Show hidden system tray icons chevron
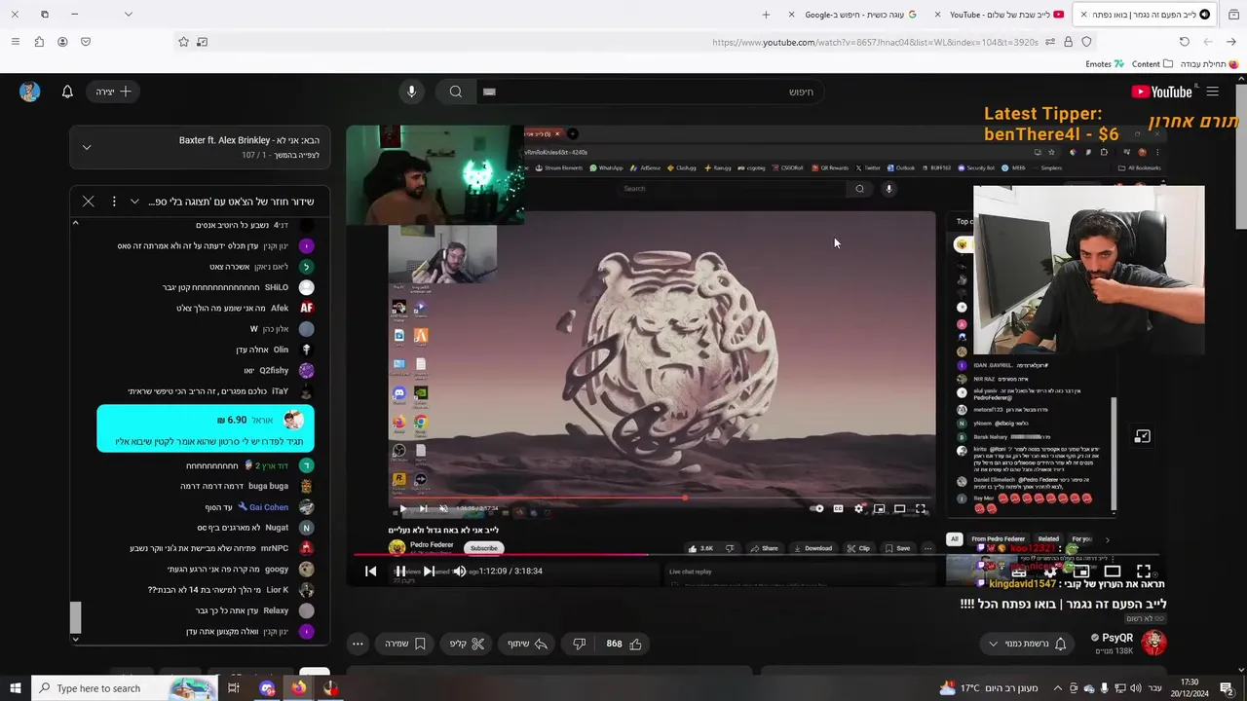Screen dimensions: 1247x701 (1058, 688)
